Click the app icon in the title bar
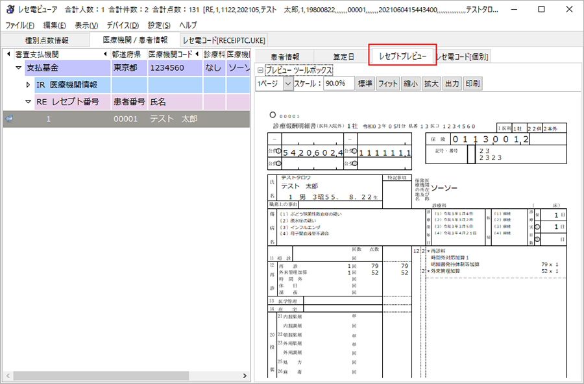Screen dimensions: 584x384 coord(10,10)
